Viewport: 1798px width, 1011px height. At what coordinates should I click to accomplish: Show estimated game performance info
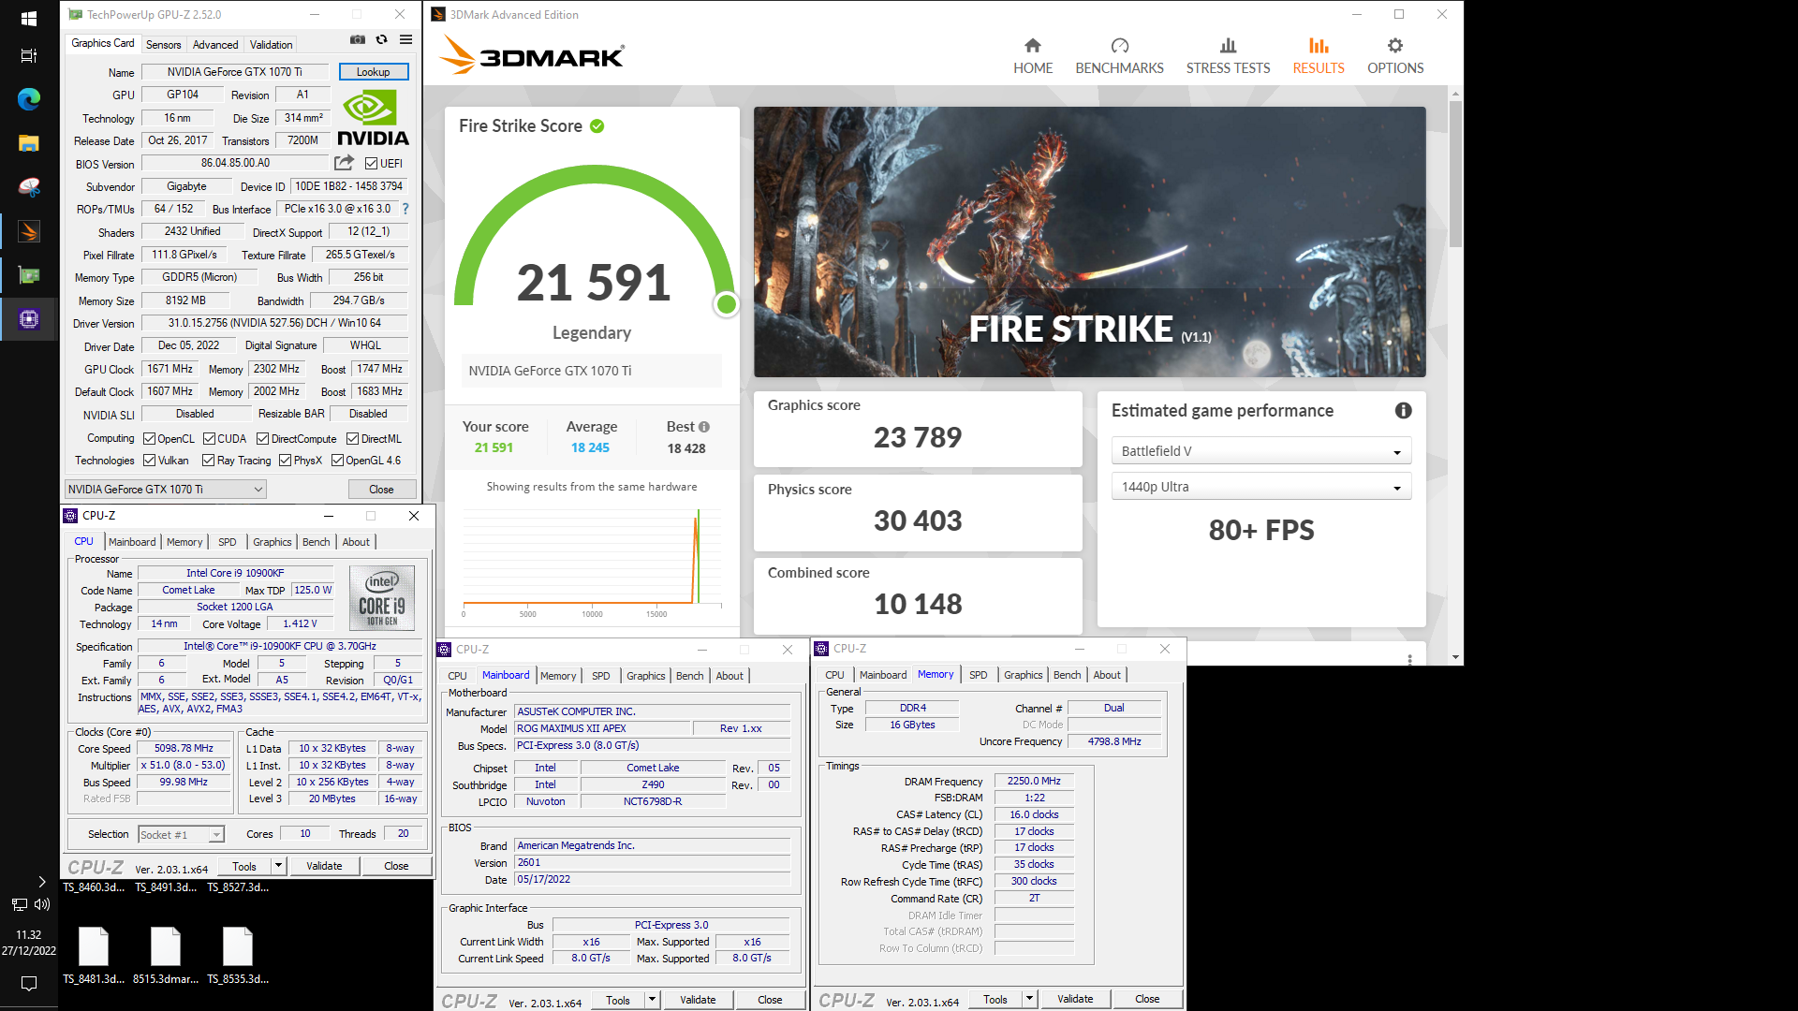(1403, 410)
